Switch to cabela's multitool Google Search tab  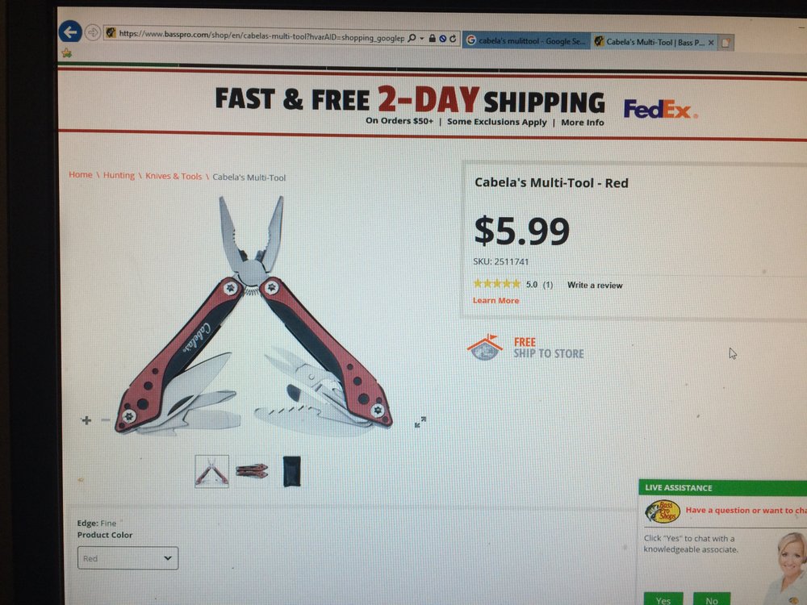pos(526,40)
